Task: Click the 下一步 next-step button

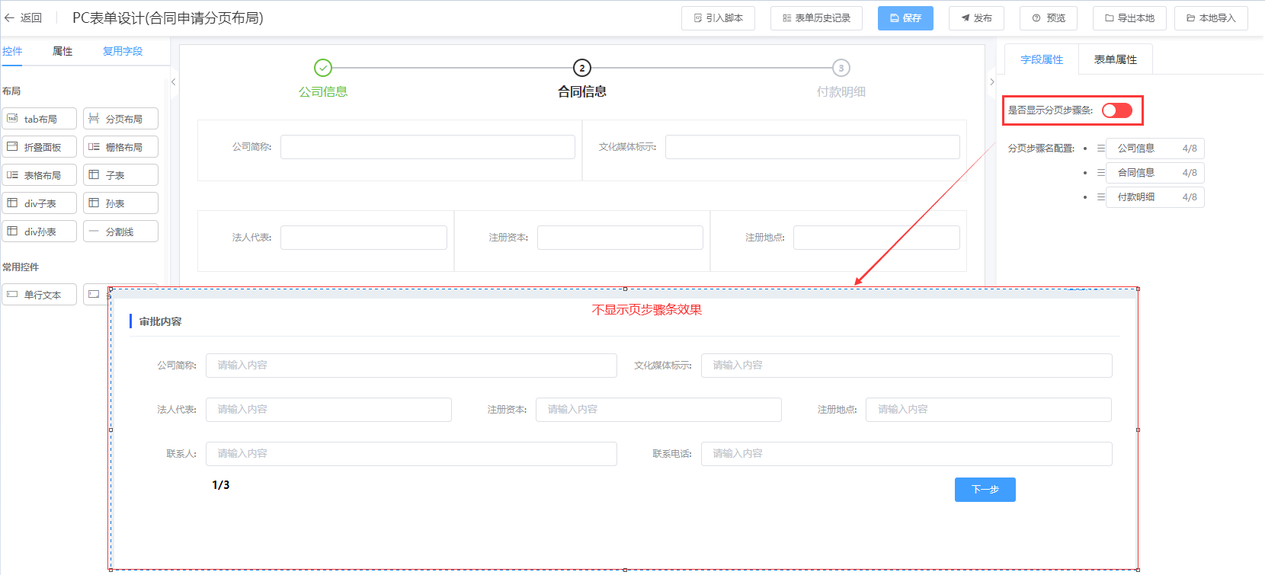Action: (985, 490)
